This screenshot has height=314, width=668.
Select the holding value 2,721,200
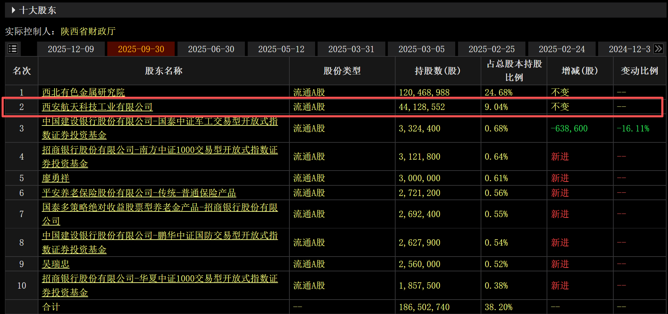click(420, 193)
